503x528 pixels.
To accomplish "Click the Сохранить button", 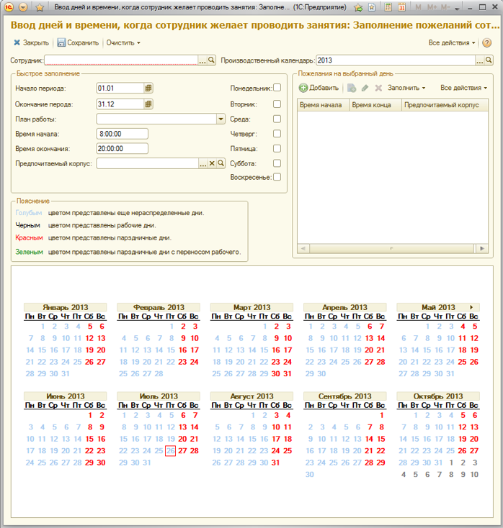I will click(78, 42).
